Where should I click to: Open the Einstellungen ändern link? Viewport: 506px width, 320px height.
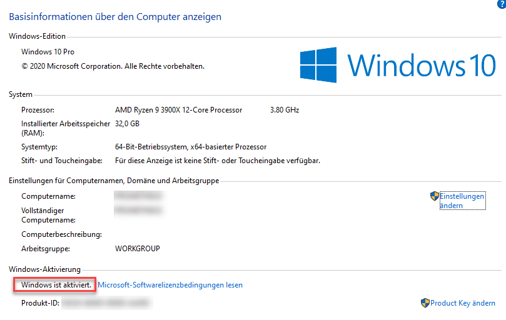pyautogui.click(x=462, y=201)
